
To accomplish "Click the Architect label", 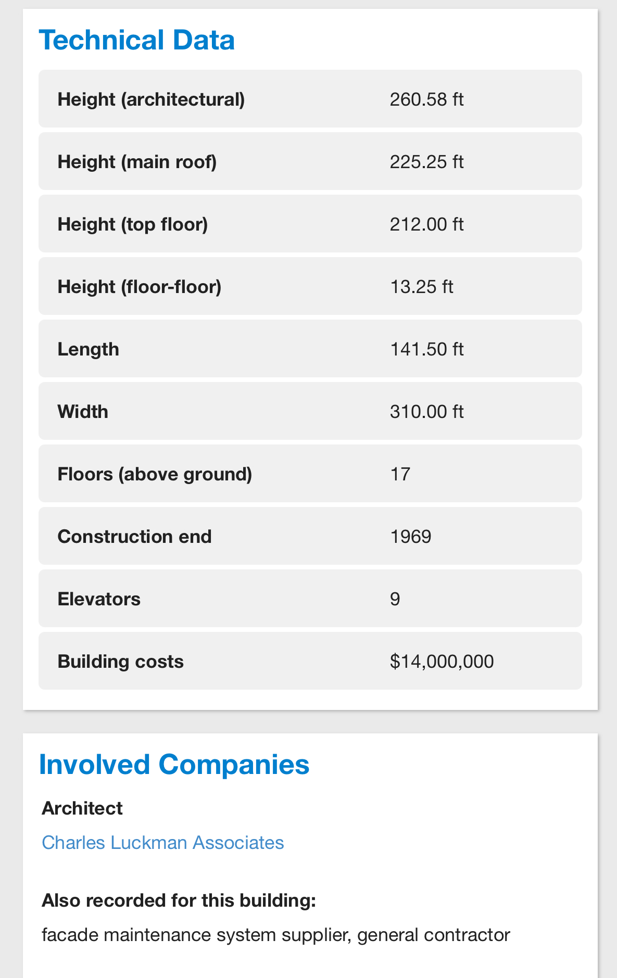I will 82,808.
